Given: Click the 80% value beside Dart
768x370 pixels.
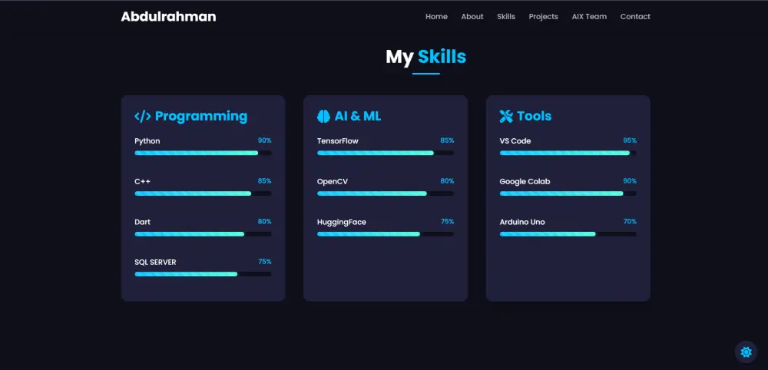Looking at the screenshot, I should (264, 221).
